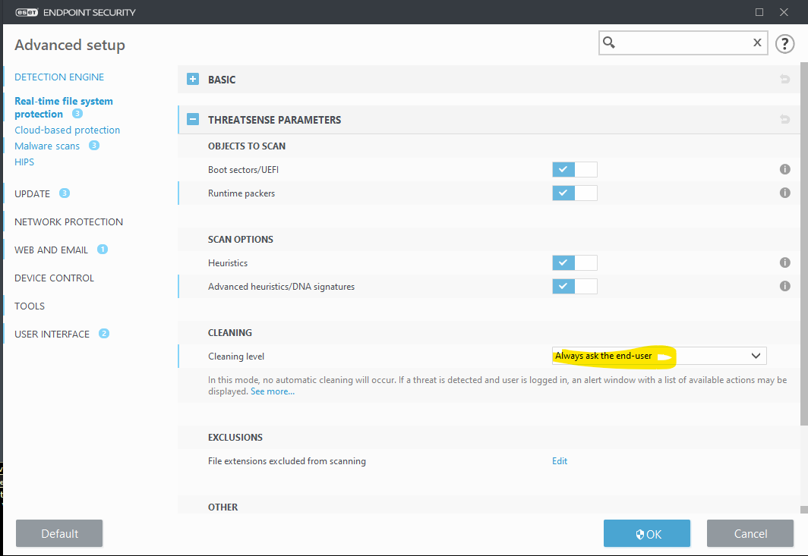The width and height of the screenshot is (808, 556).
Task: Open HIPS settings
Action: pyautogui.click(x=24, y=162)
